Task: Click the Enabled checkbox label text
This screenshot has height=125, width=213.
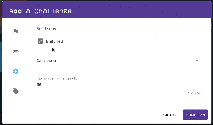Action: coord(54,41)
